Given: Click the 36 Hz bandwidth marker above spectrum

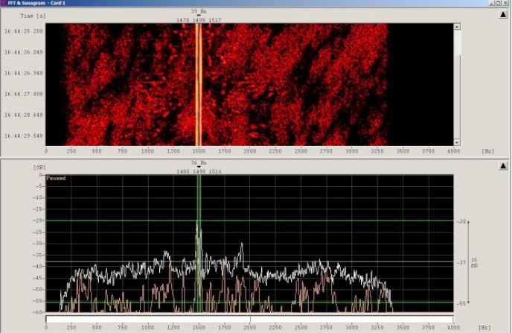Looking at the screenshot, I should coord(199,162).
